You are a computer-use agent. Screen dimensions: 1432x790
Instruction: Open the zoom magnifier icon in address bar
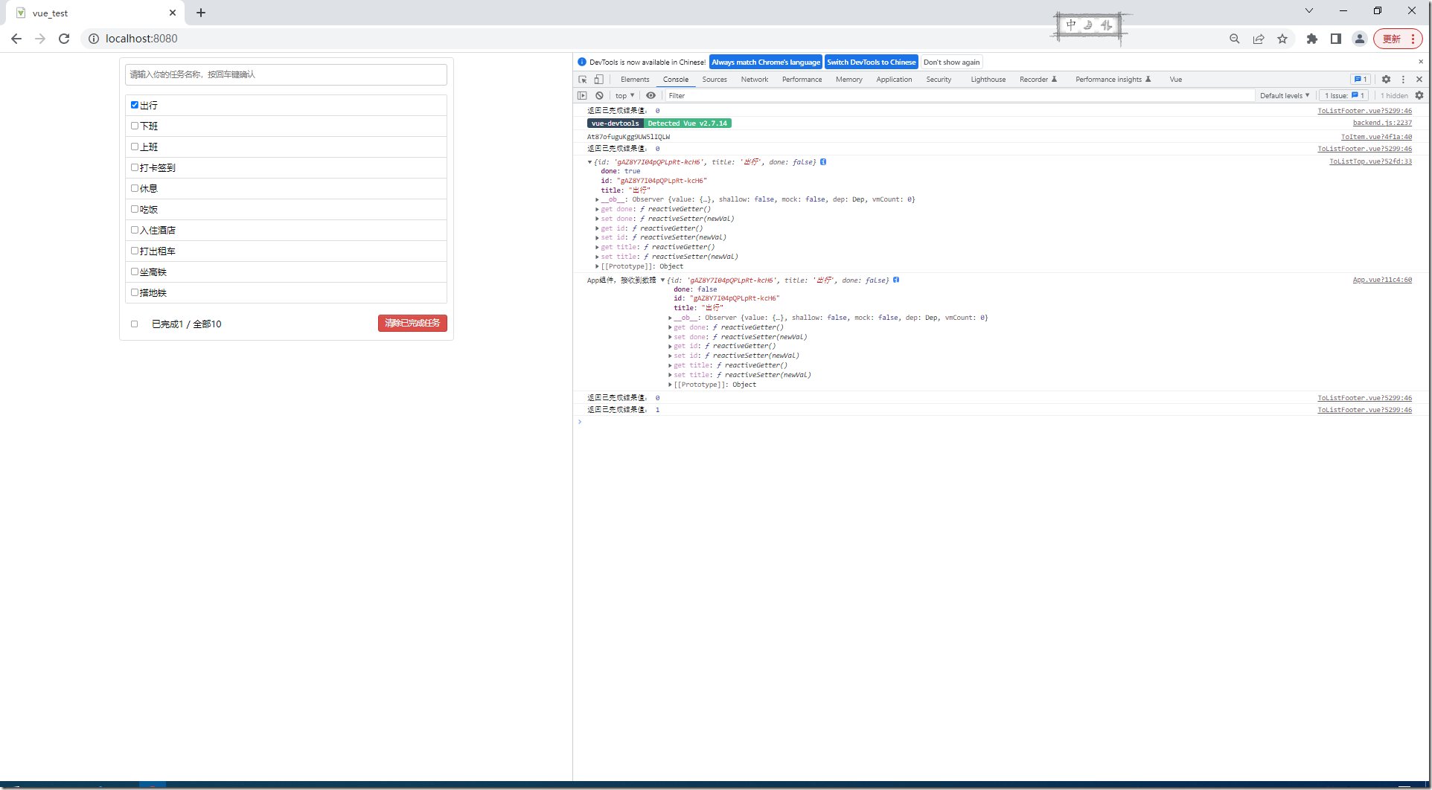click(x=1235, y=39)
